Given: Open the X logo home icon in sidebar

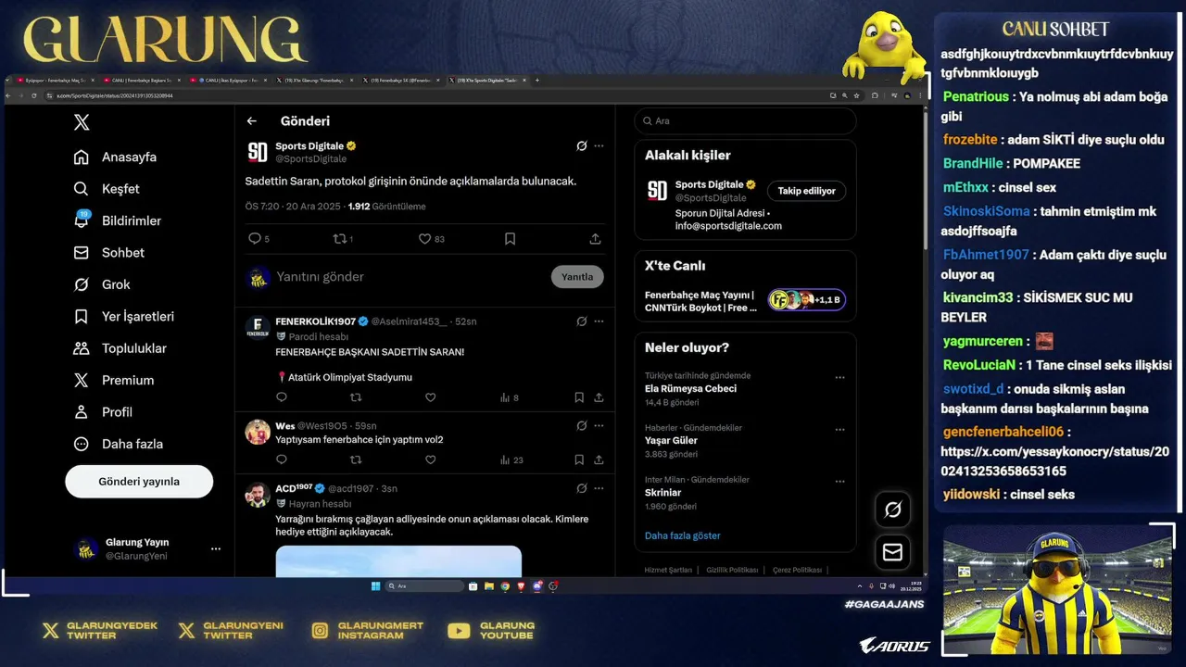Looking at the screenshot, I should 82,122.
